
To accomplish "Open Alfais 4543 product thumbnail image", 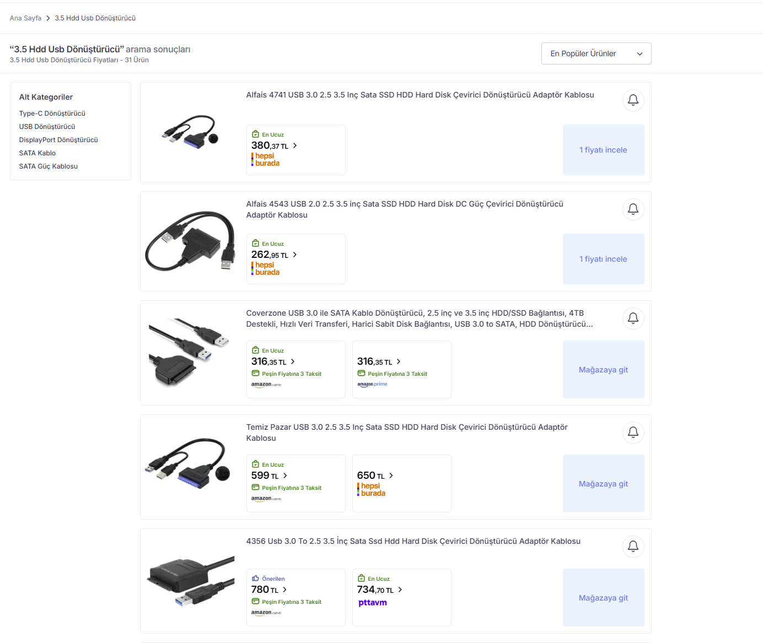I will [x=191, y=241].
